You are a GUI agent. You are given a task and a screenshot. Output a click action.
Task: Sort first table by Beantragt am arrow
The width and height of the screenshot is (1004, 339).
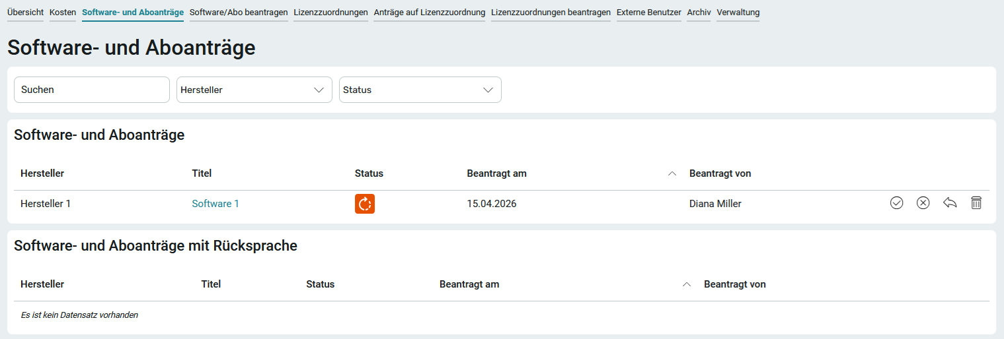tap(672, 174)
